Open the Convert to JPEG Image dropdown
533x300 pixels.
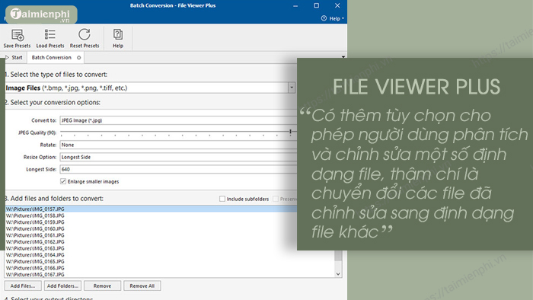click(x=178, y=120)
